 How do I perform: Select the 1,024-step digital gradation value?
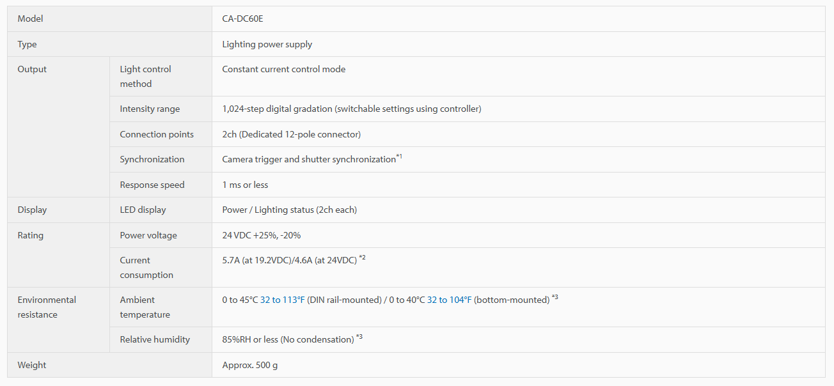click(x=352, y=109)
